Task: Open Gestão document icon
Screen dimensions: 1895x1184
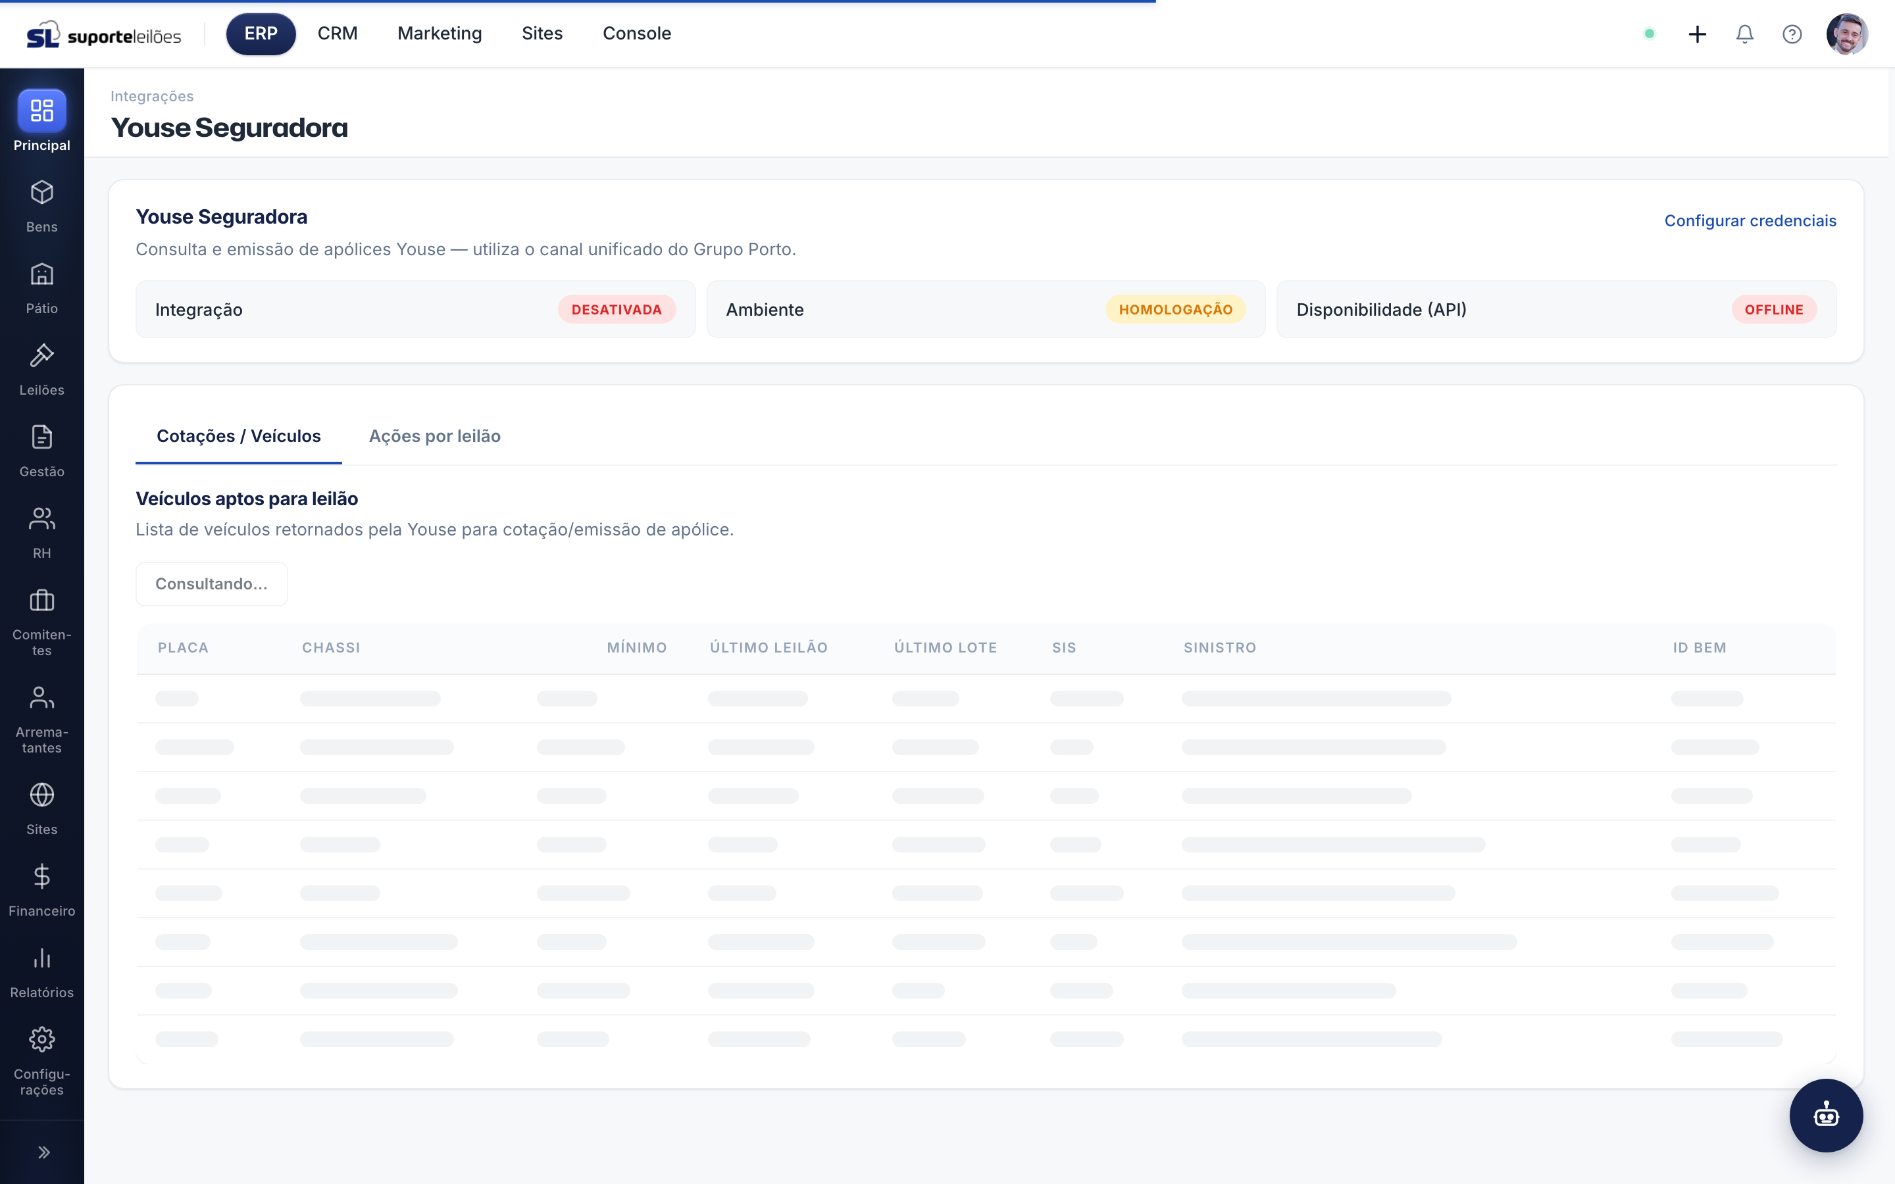Action: (41, 437)
